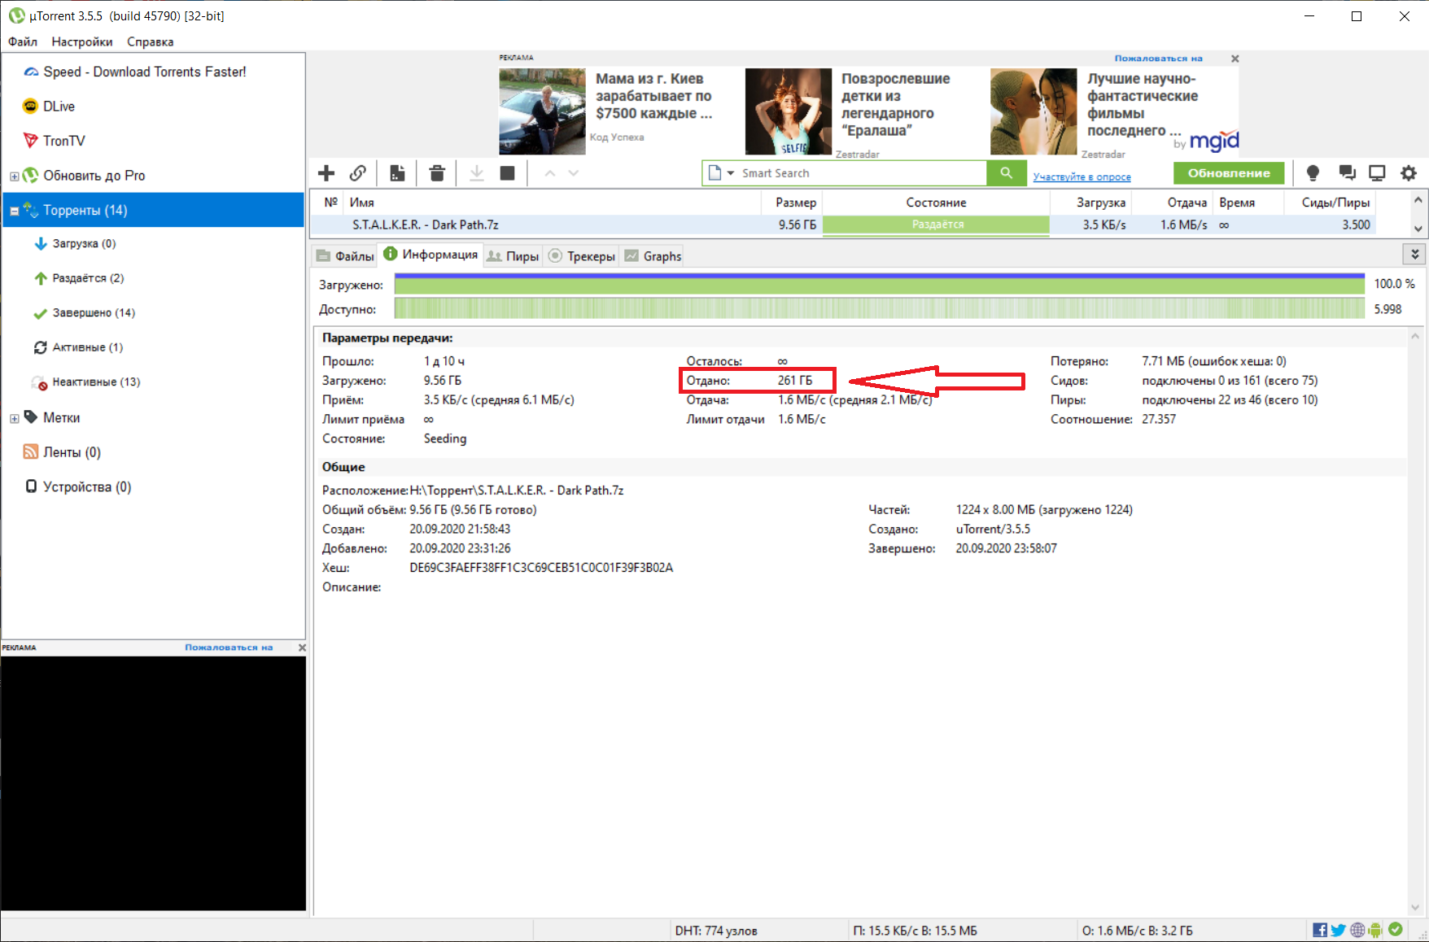Click the Remove Torrent trash icon
Image resolution: width=1429 pixels, height=942 pixels.
tap(437, 173)
